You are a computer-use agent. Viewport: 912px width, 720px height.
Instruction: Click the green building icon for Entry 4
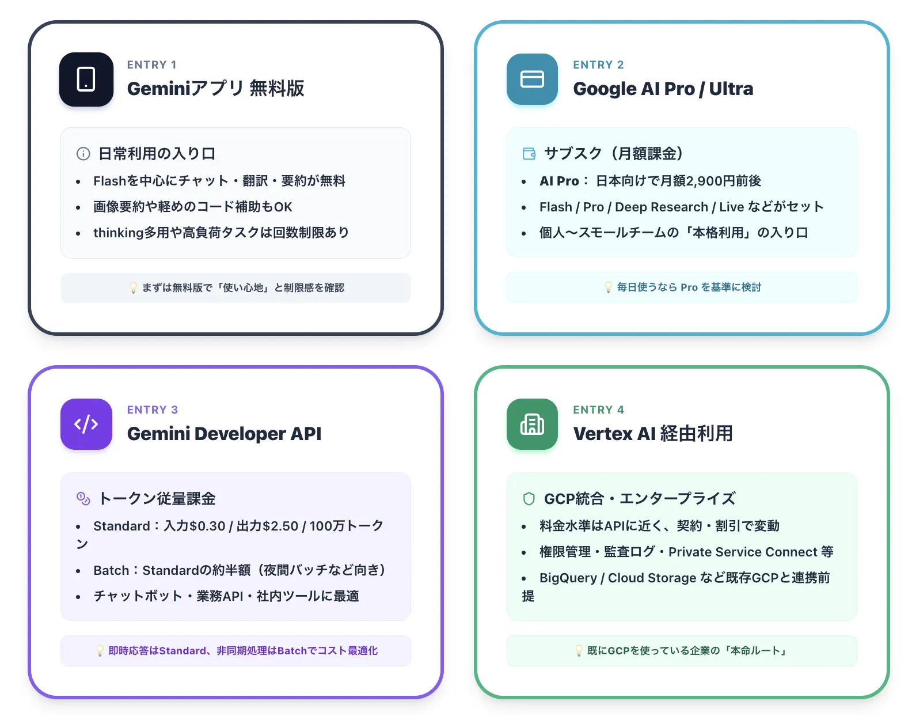click(x=532, y=424)
